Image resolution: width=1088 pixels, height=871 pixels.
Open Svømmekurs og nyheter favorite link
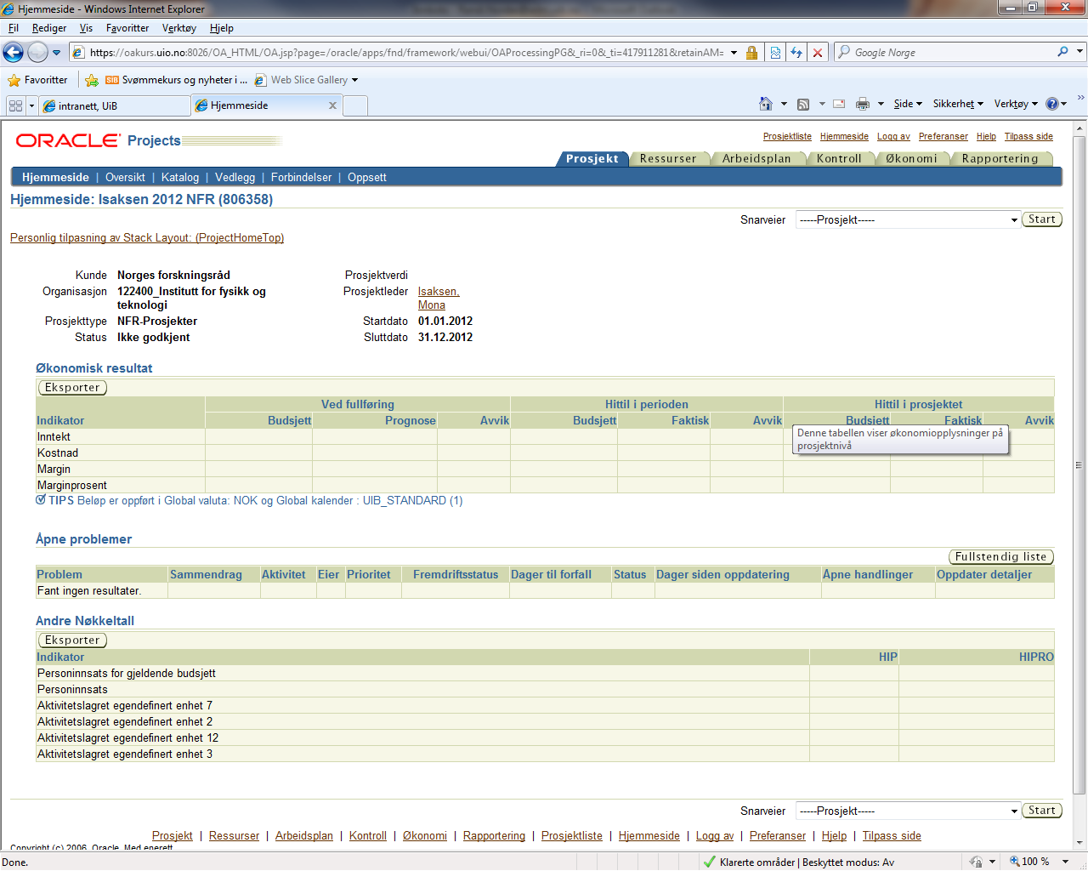tap(176, 80)
